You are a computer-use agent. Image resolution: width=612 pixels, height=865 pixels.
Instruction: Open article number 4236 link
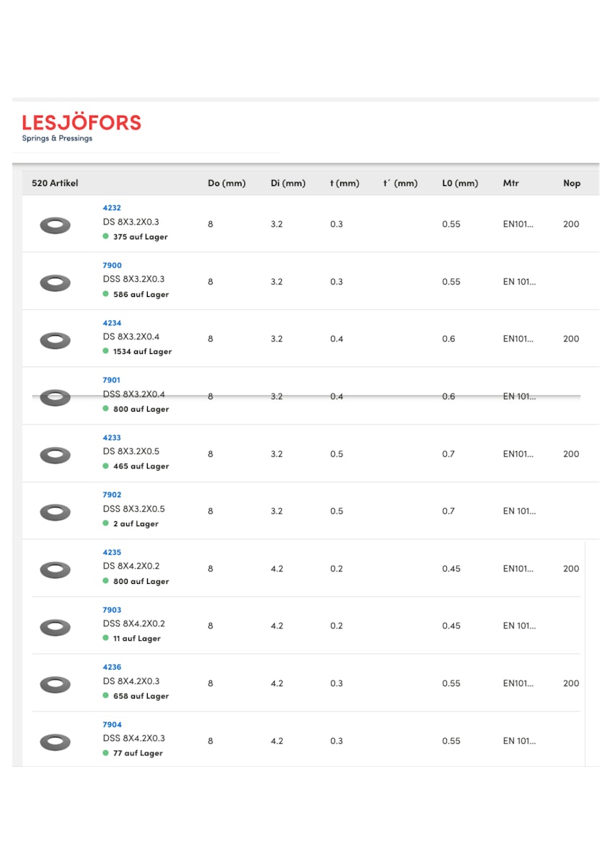click(x=112, y=667)
